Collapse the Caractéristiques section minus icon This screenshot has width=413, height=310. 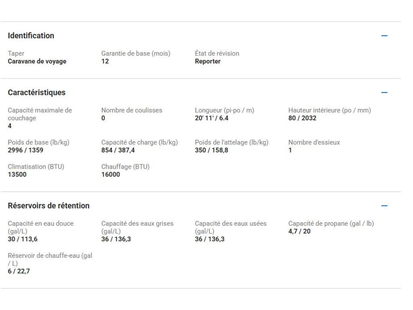pyautogui.click(x=384, y=92)
